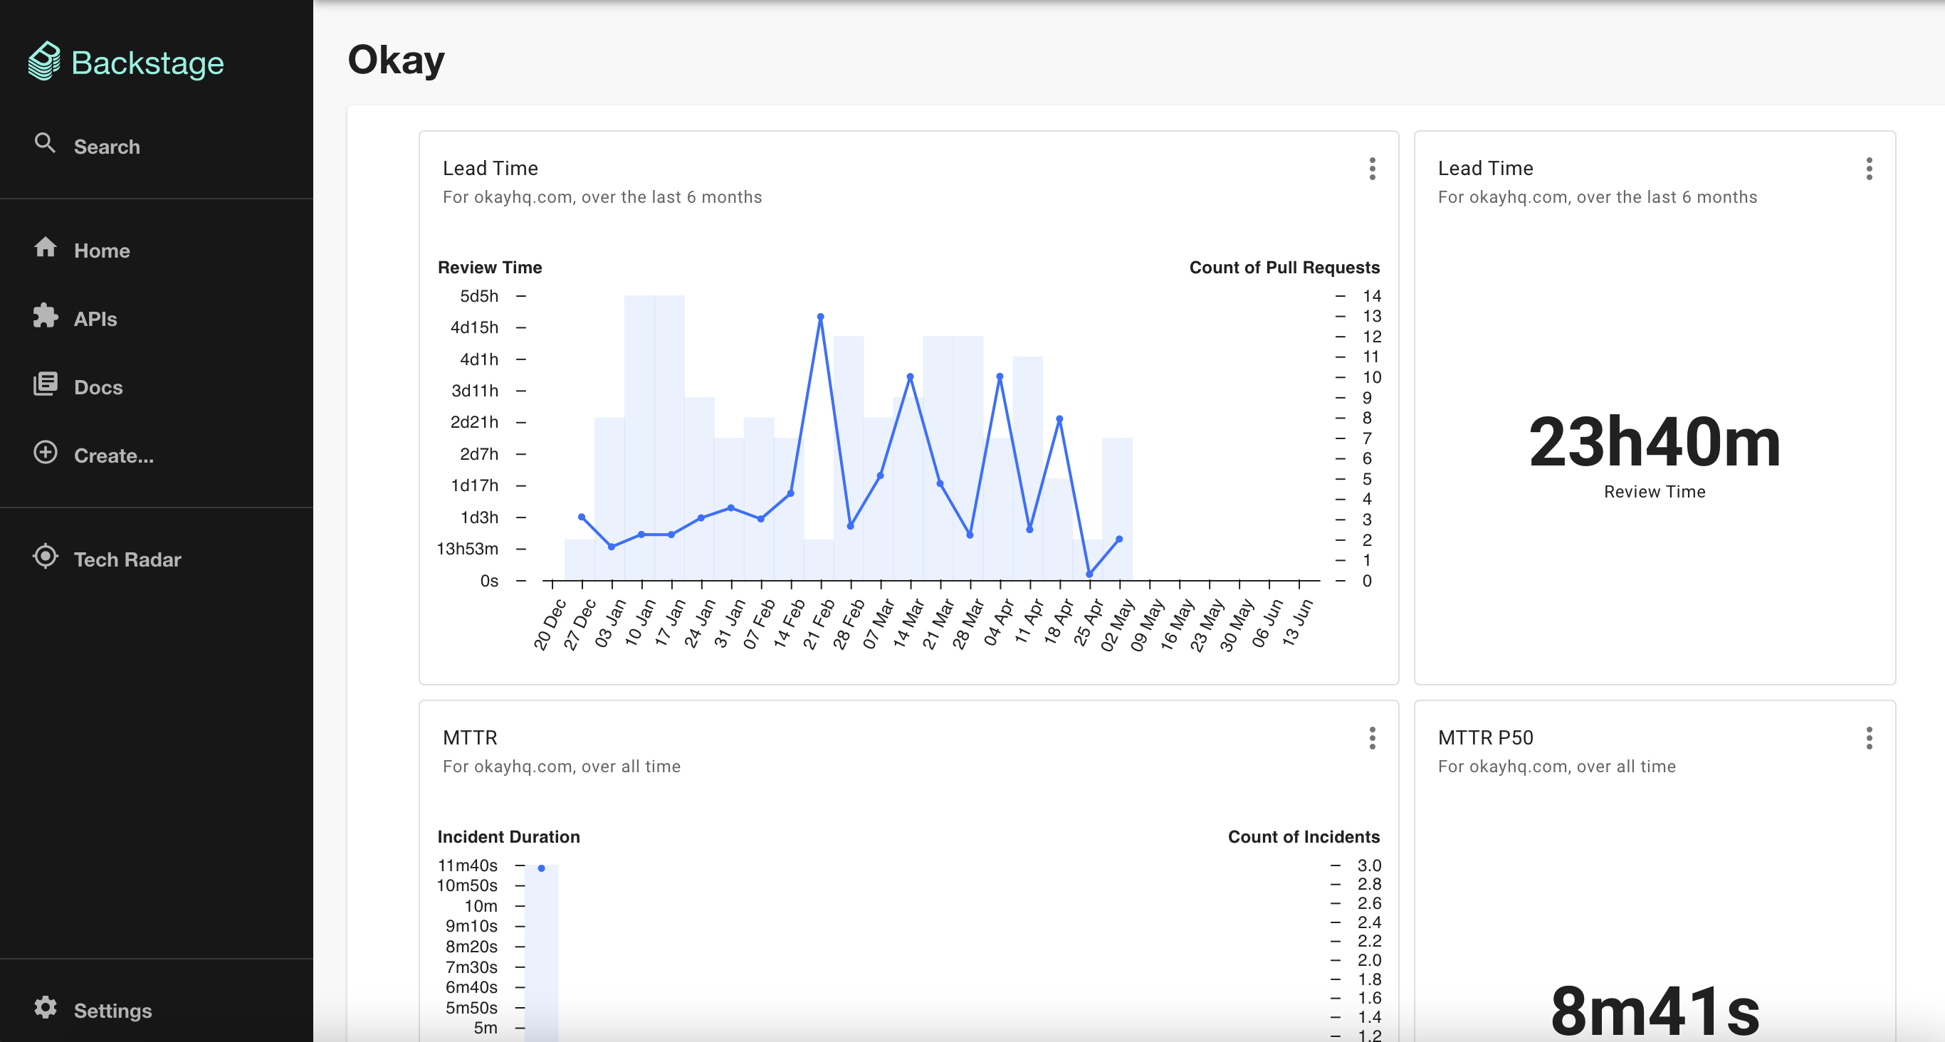Click the MTTR incident duration data point
1945x1042 pixels.
click(541, 868)
